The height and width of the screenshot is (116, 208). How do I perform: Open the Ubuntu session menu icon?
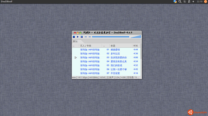click(x=206, y=1)
